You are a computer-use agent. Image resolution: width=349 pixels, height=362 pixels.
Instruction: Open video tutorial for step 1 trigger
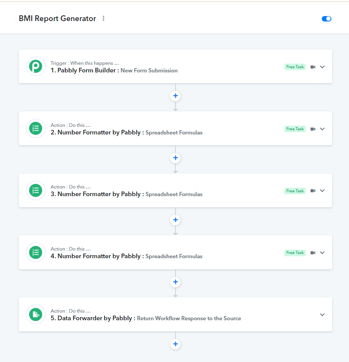pyautogui.click(x=313, y=67)
